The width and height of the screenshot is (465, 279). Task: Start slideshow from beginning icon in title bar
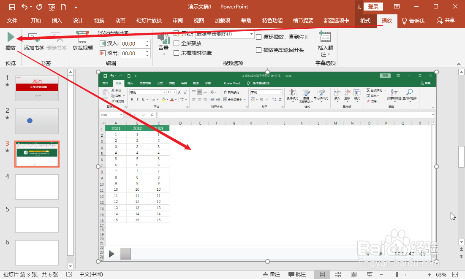point(52,7)
